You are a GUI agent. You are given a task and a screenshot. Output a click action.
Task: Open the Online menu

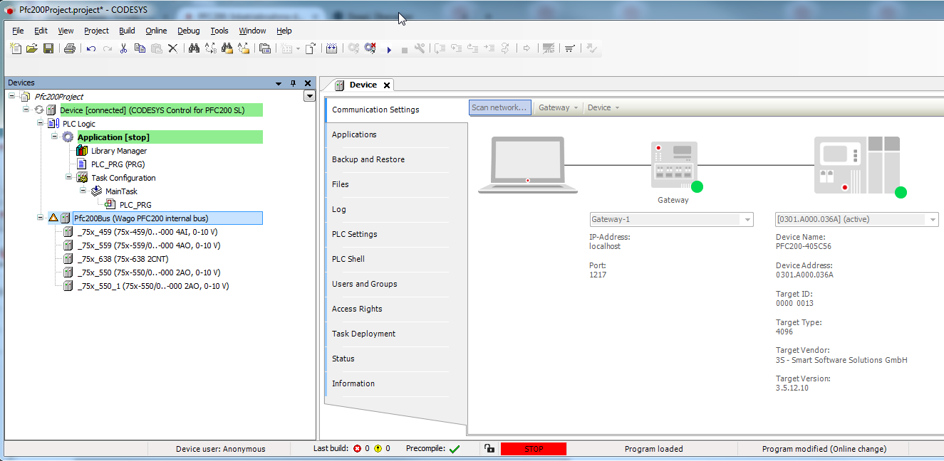[x=156, y=31]
